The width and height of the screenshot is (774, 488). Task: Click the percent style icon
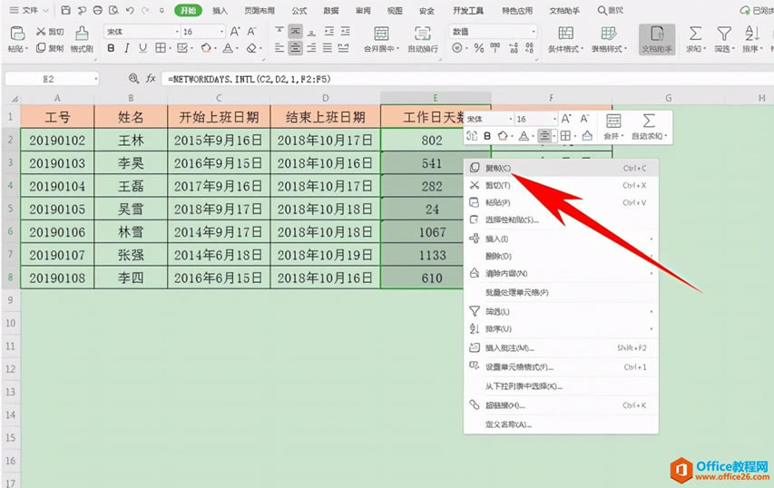[x=479, y=48]
